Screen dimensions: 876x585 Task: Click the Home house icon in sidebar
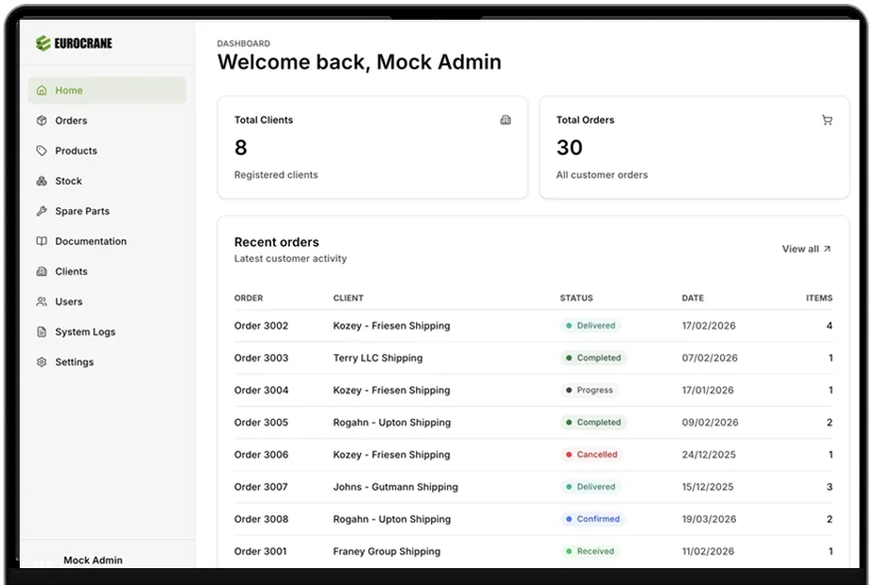(41, 91)
